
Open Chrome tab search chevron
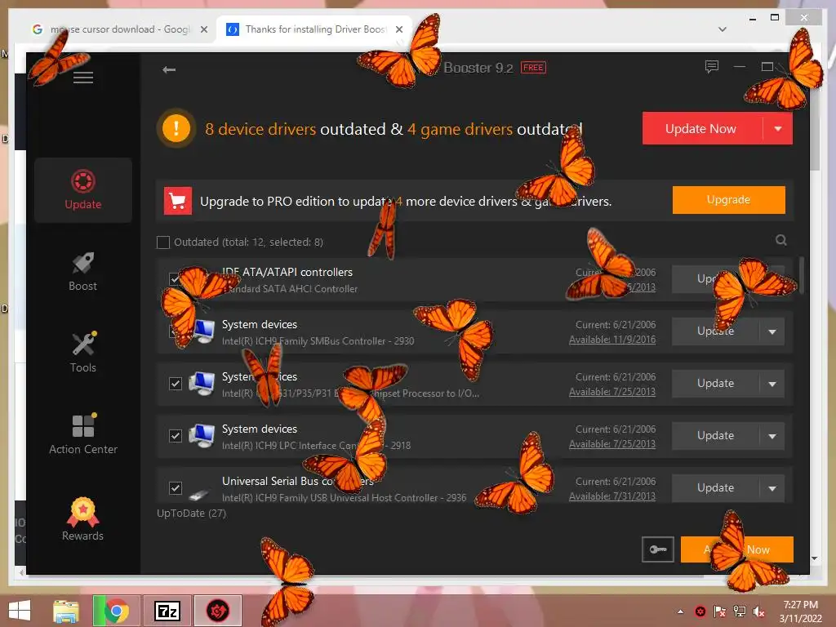[x=723, y=29]
